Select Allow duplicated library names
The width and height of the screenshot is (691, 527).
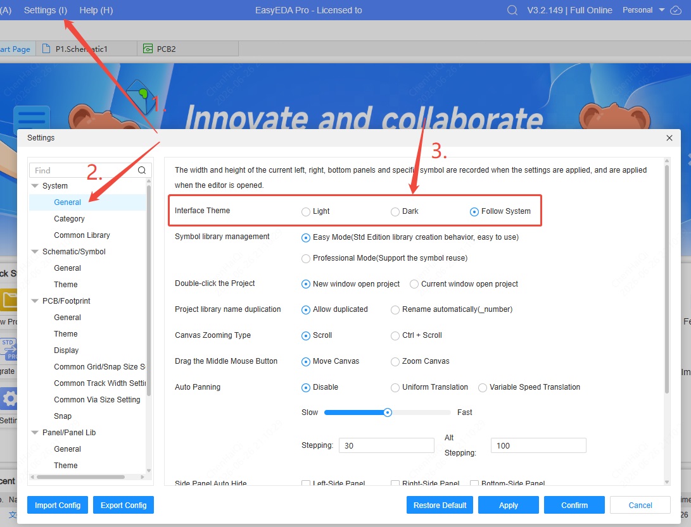pos(306,310)
